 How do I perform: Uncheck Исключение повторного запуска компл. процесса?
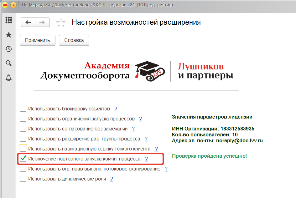tap(23, 159)
